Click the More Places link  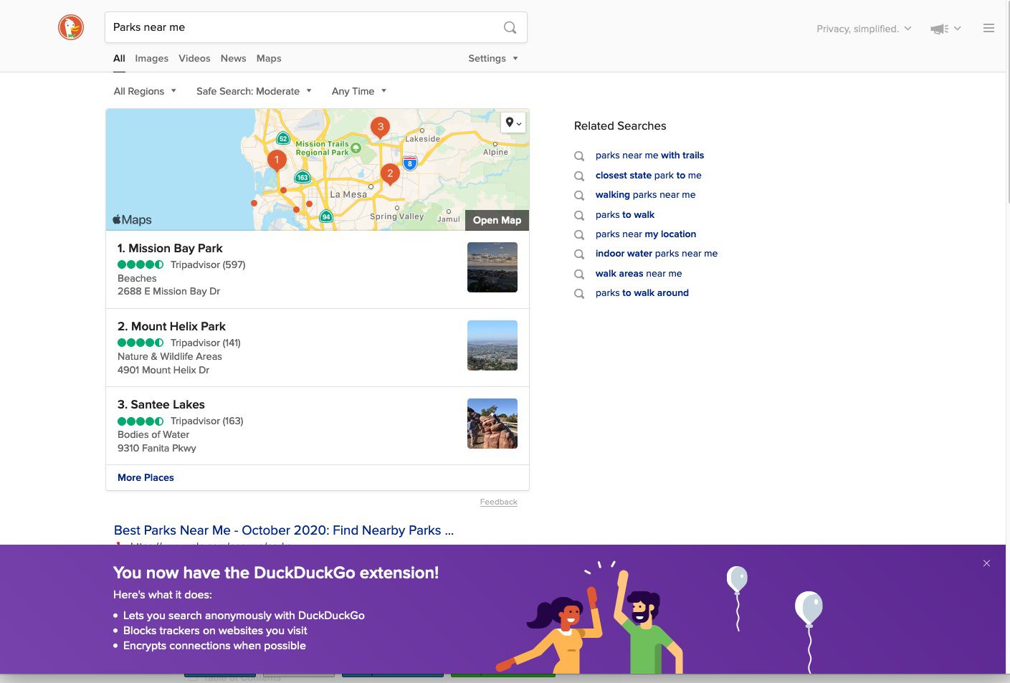pyautogui.click(x=146, y=477)
